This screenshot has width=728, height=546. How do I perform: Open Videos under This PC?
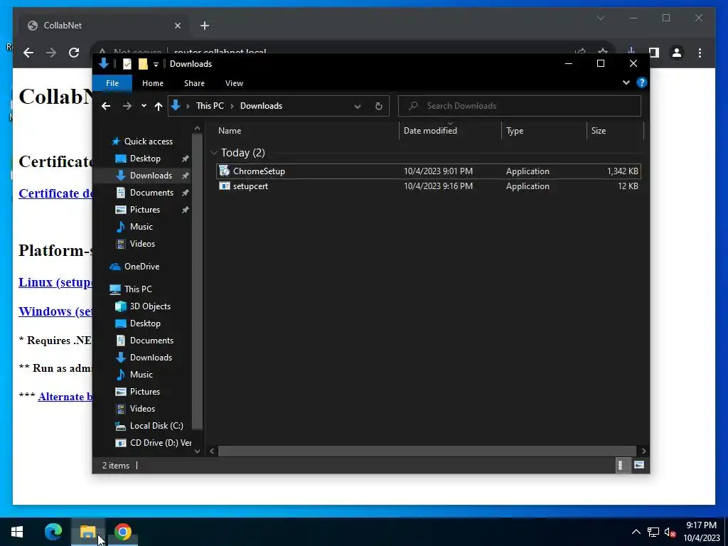click(142, 409)
